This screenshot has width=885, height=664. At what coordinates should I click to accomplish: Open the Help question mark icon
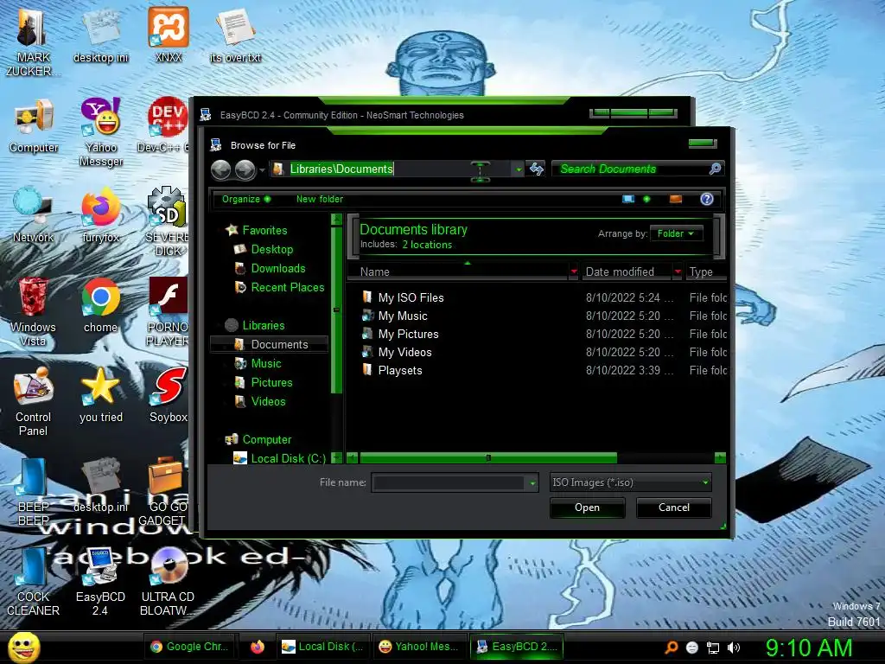707,199
